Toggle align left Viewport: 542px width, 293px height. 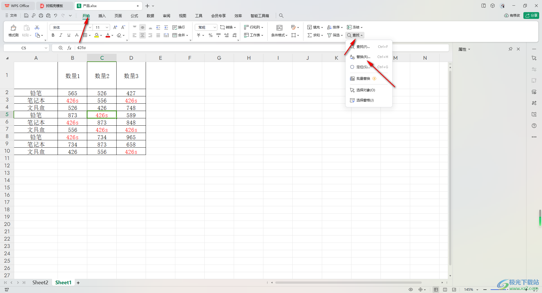[135, 35]
